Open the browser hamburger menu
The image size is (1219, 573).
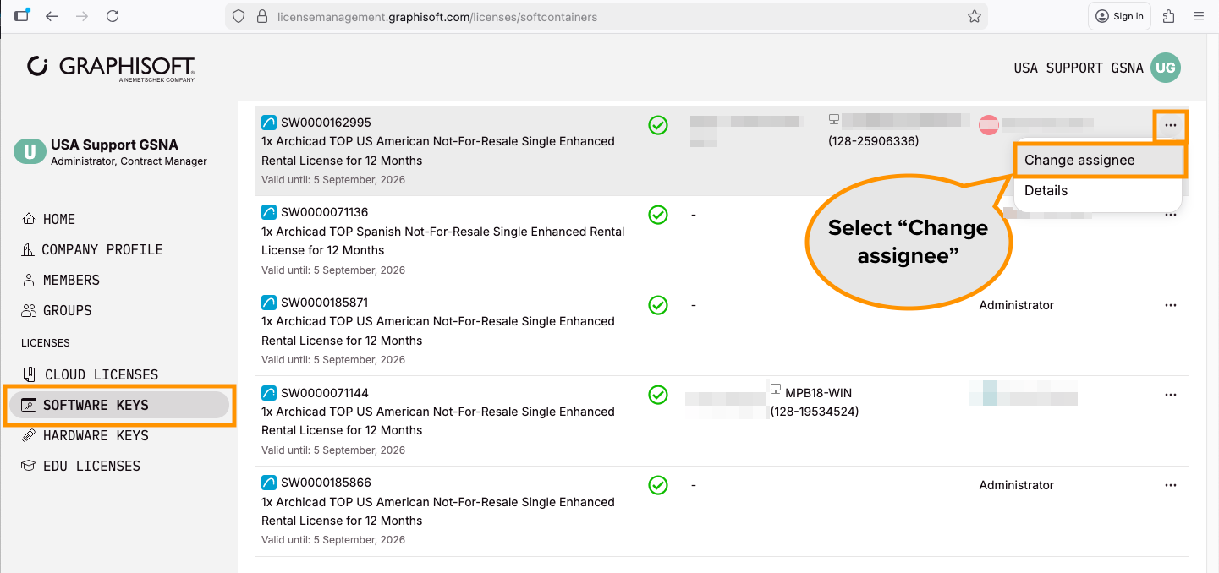(1199, 16)
